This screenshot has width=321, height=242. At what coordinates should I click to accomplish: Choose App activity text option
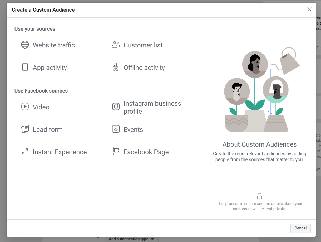click(x=50, y=67)
